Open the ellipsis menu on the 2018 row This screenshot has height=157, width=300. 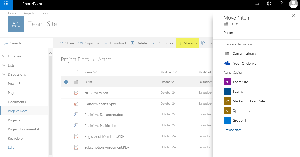coord(151,82)
